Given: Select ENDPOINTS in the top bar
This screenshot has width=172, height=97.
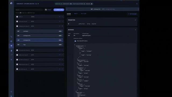Looking at the screenshot, I should 67,4.
